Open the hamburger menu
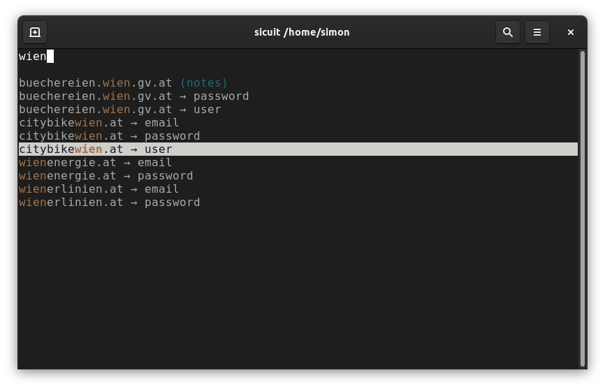This screenshot has height=389, width=605. click(x=537, y=32)
